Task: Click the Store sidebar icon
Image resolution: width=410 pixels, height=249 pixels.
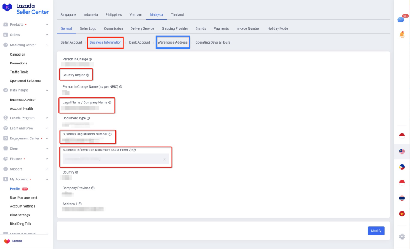Action: [5, 149]
